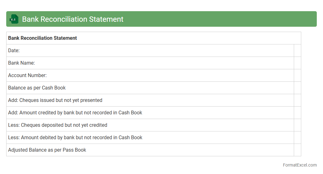Click the Adjusted Balance as per Pass Book cell

[x=47, y=150]
